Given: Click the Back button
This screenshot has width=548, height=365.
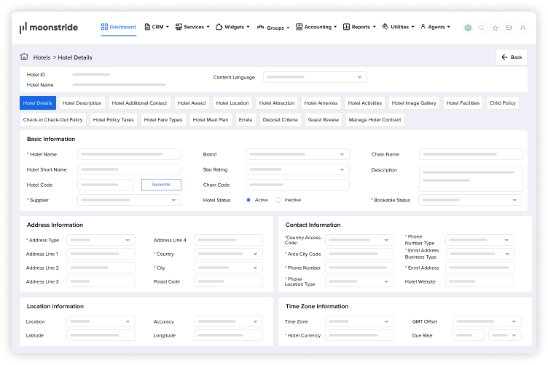Looking at the screenshot, I should click(x=512, y=57).
